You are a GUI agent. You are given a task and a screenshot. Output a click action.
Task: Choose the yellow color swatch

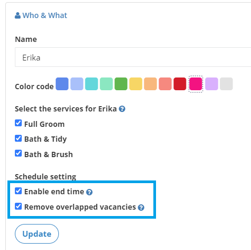pyautogui.click(x=136, y=84)
